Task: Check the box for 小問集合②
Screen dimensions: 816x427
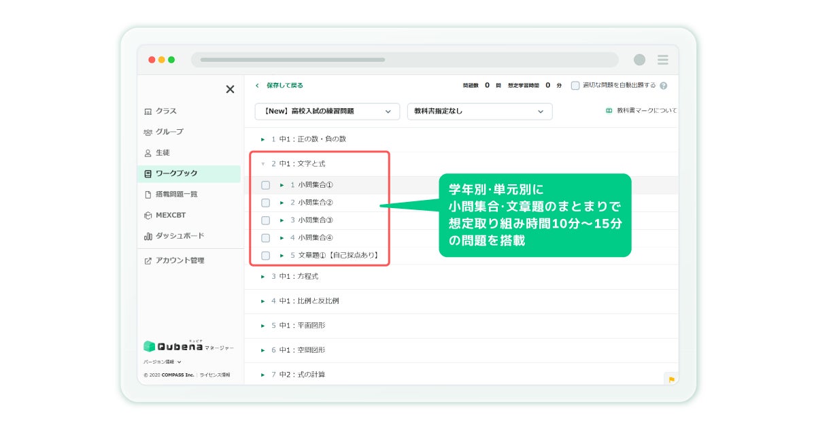Action: (x=265, y=203)
